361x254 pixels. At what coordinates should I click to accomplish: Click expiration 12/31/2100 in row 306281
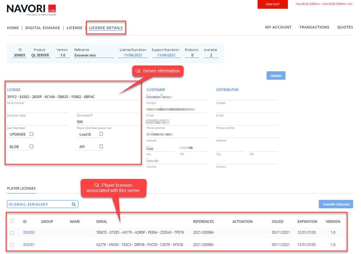306,245
